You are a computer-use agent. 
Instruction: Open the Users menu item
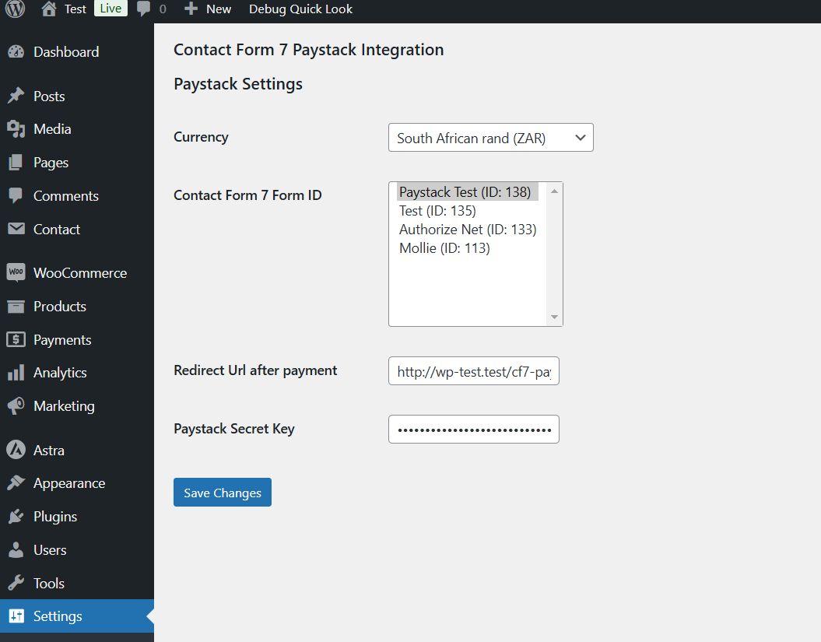50,550
